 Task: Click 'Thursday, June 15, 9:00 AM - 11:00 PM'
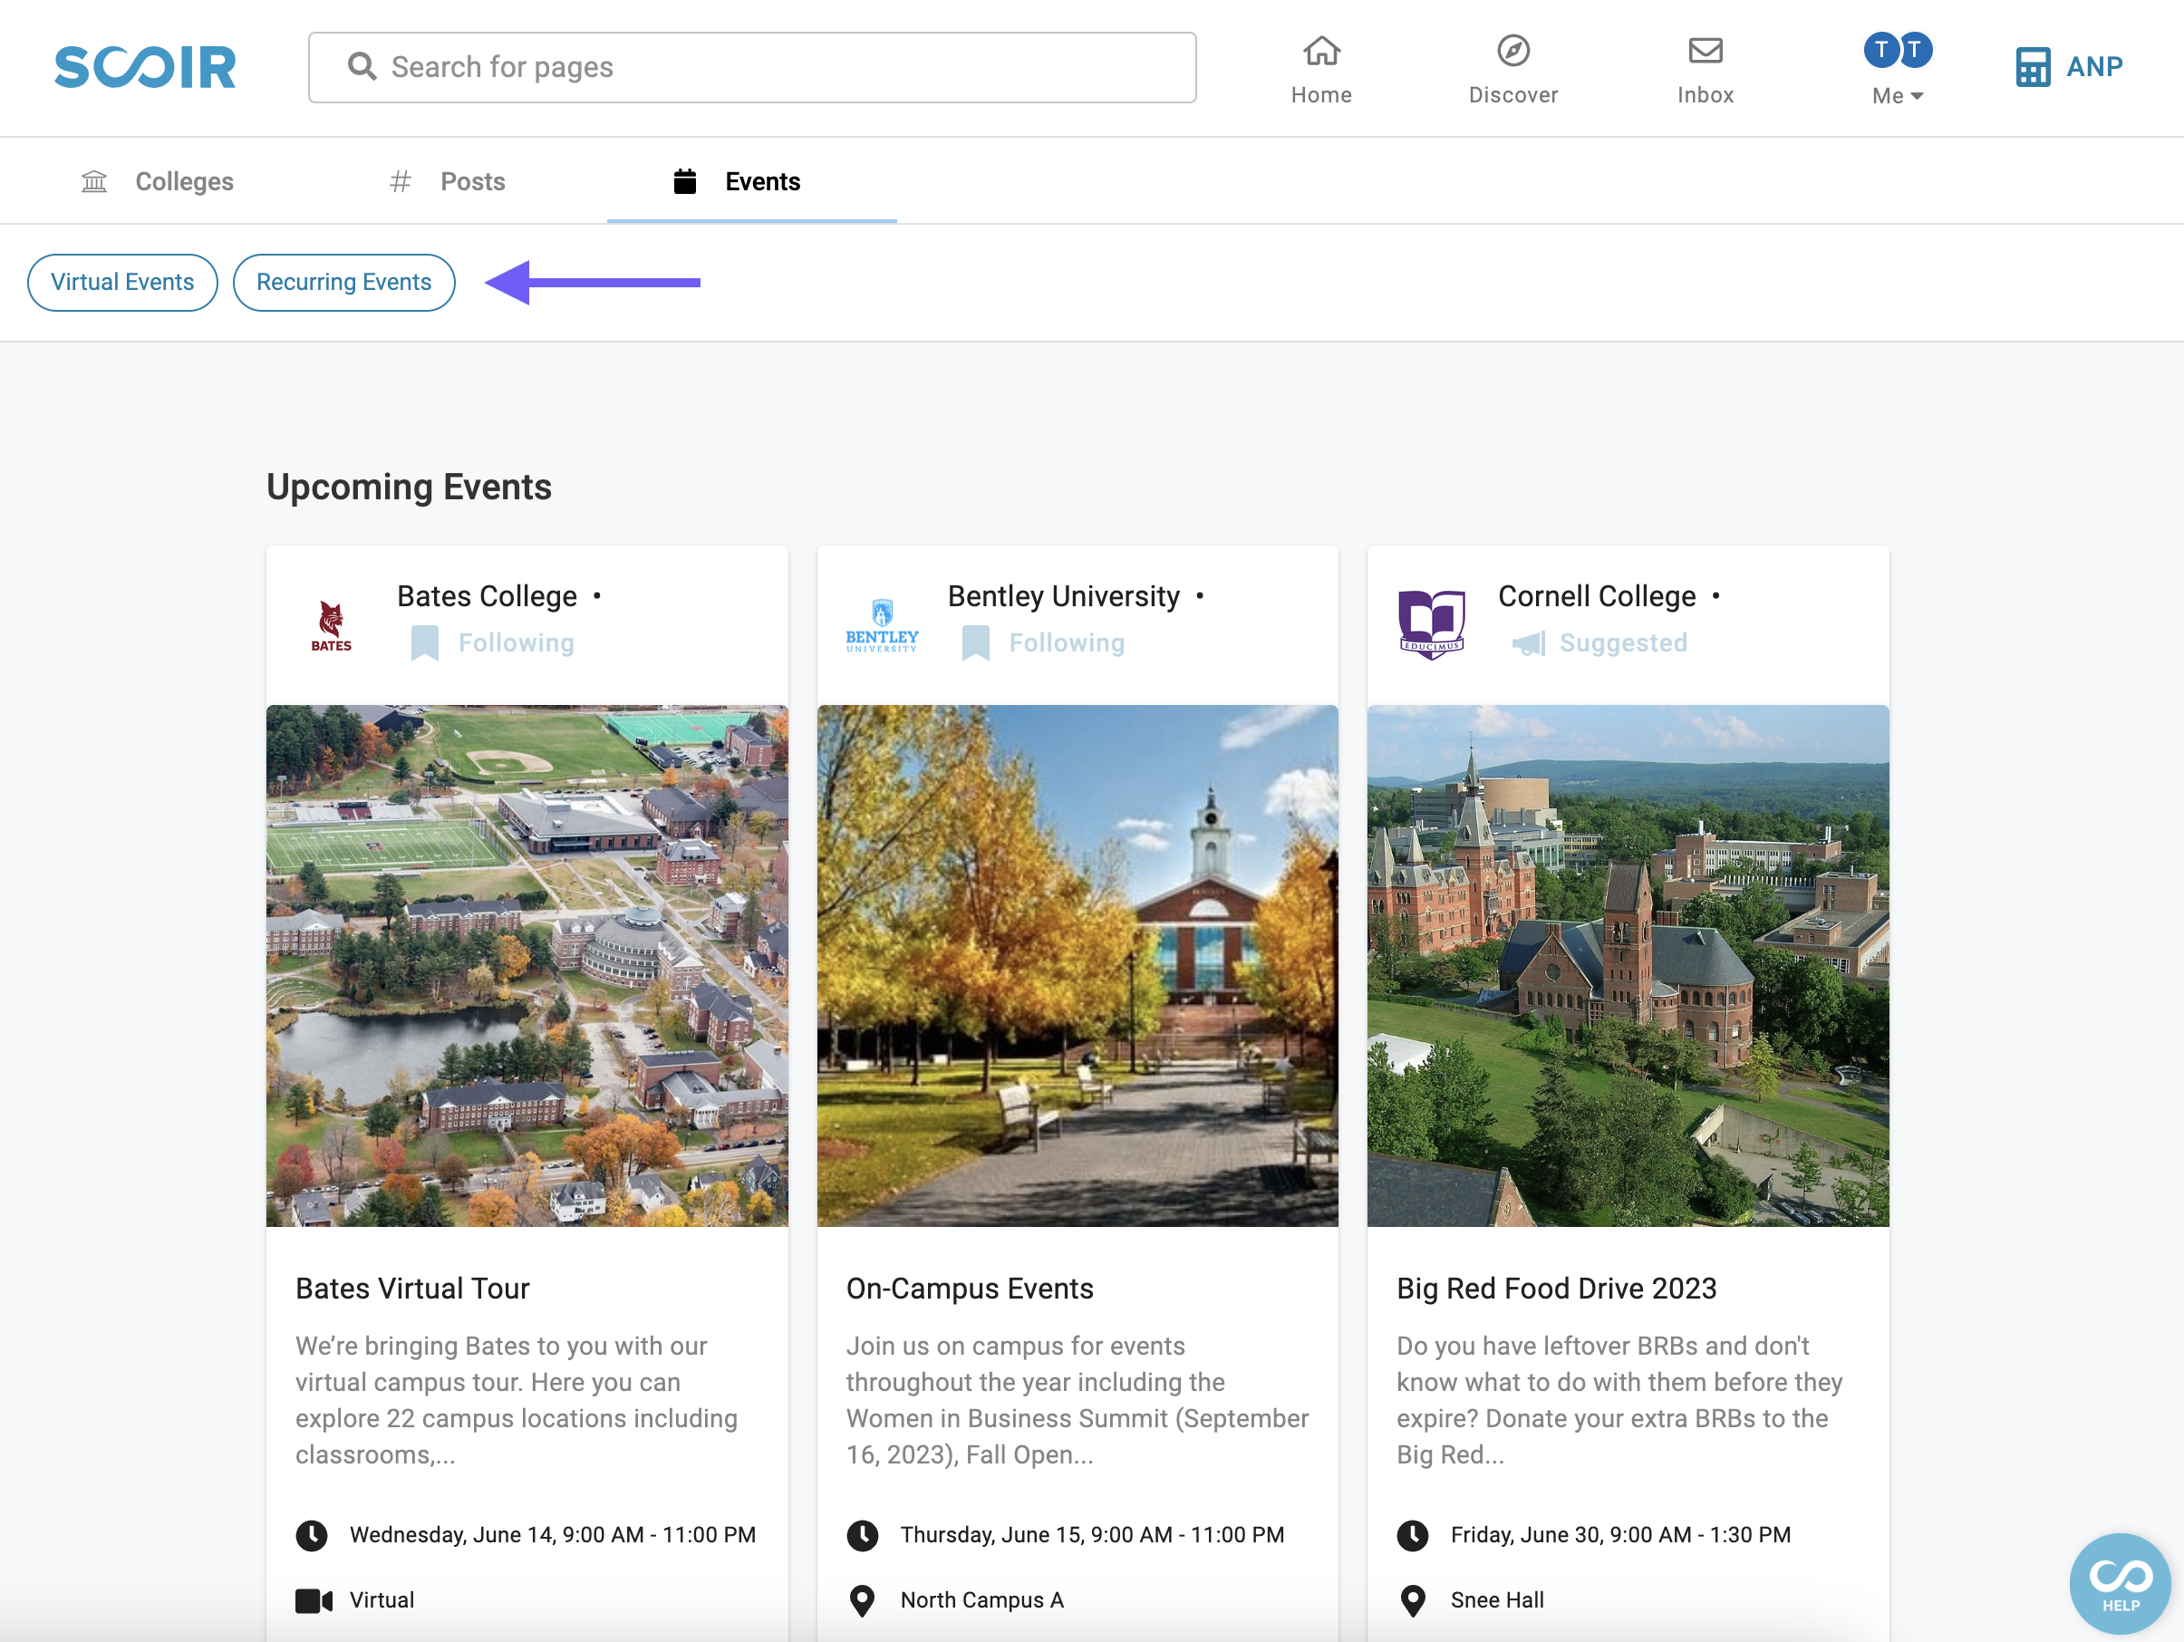[1092, 1534]
